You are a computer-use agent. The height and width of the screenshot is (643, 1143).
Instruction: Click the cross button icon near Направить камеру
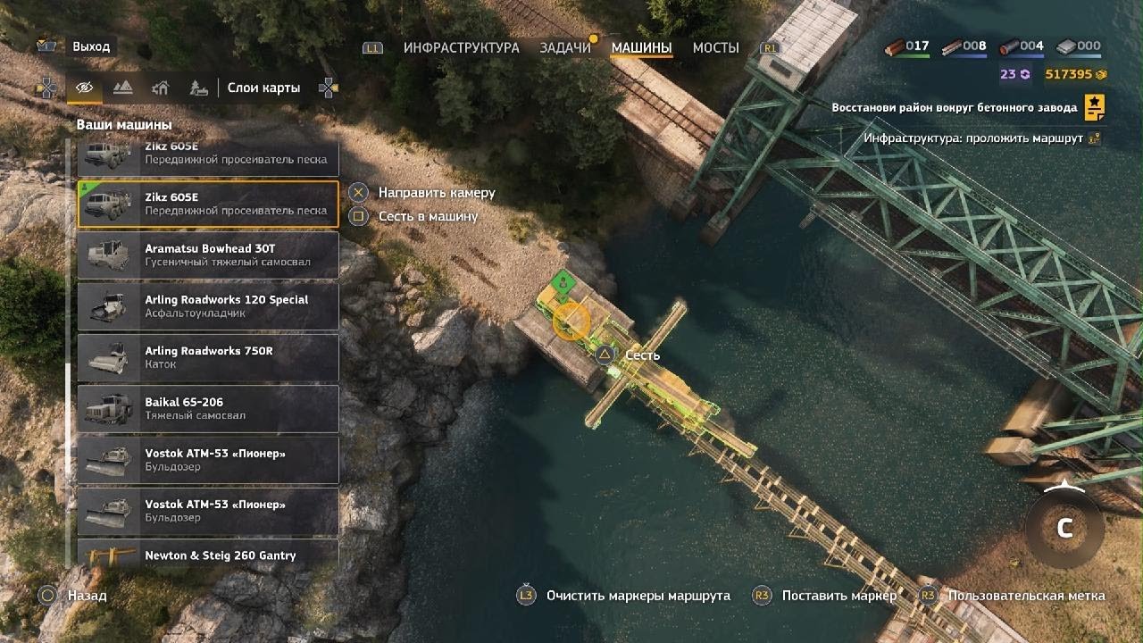358,192
